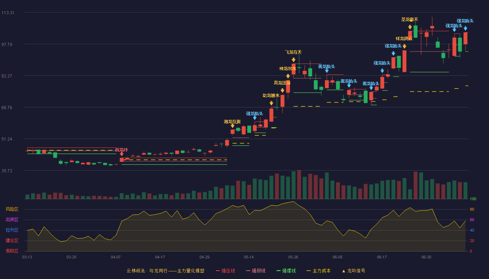Click the 51.24 price axis label
Viewport: 489px width, 279px height.
click(x=8, y=139)
